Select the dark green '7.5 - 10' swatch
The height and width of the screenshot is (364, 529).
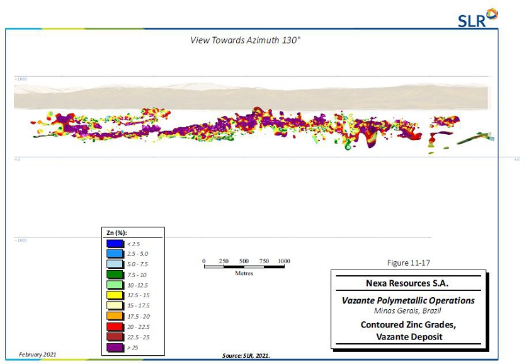(x=115, y=275)
